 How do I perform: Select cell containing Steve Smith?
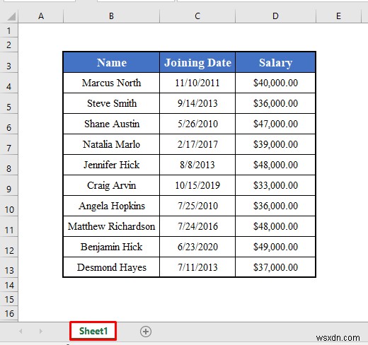pos(111,103)
